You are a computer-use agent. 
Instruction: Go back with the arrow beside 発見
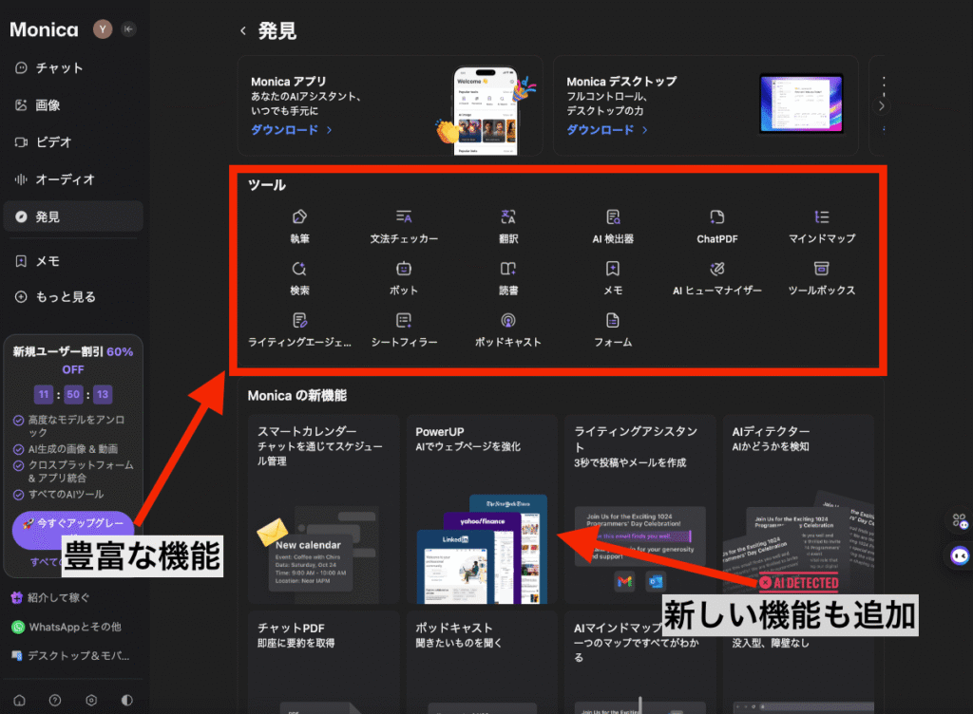[x=243, y=30]
